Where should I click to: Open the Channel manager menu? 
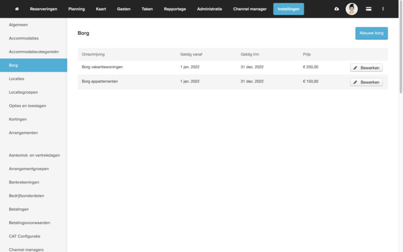(250, 9)
